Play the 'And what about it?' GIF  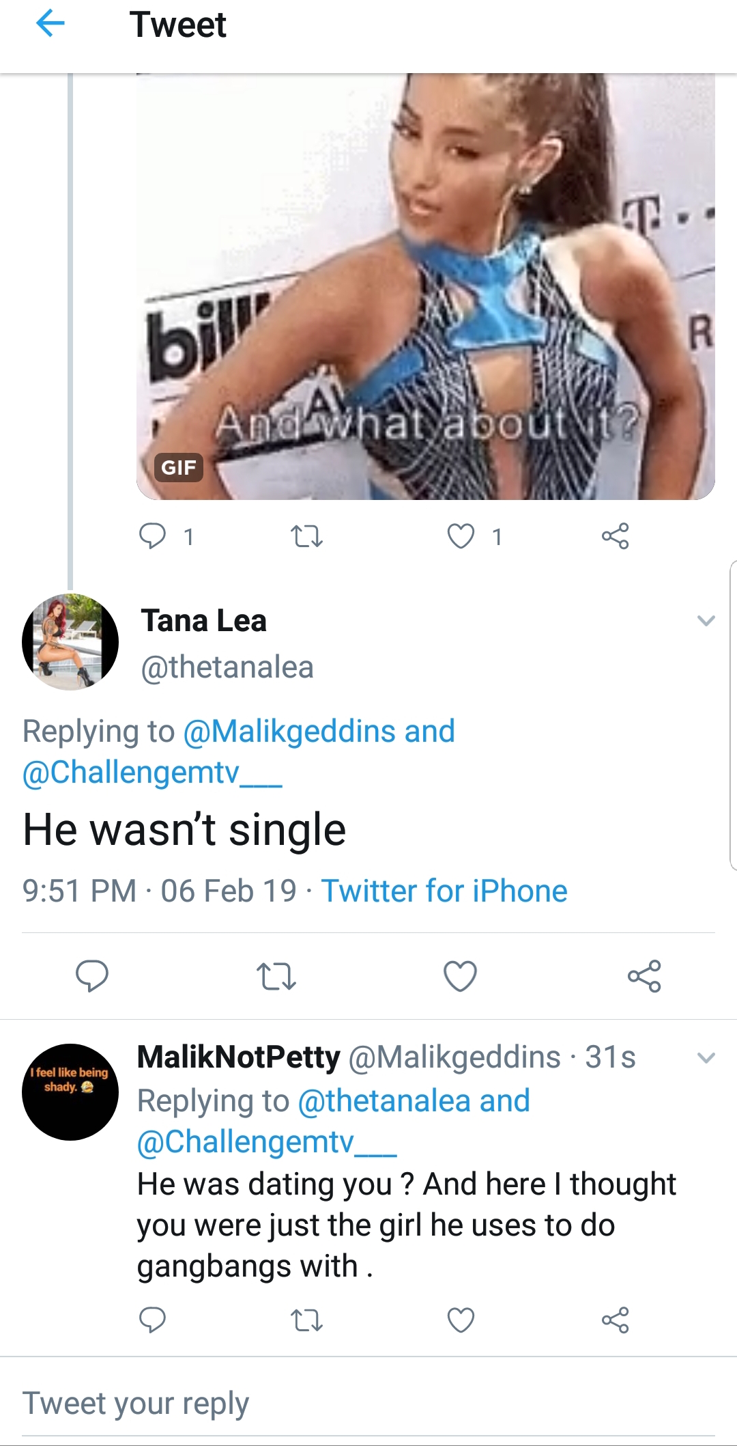pos(426,286)
